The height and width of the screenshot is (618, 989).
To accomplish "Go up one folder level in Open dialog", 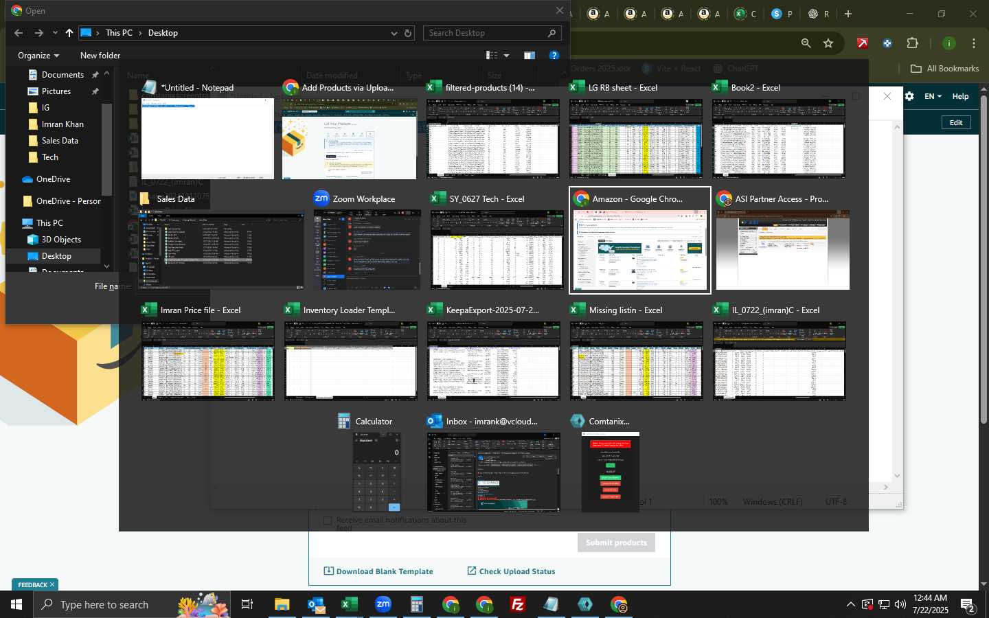I will [69, 33].
